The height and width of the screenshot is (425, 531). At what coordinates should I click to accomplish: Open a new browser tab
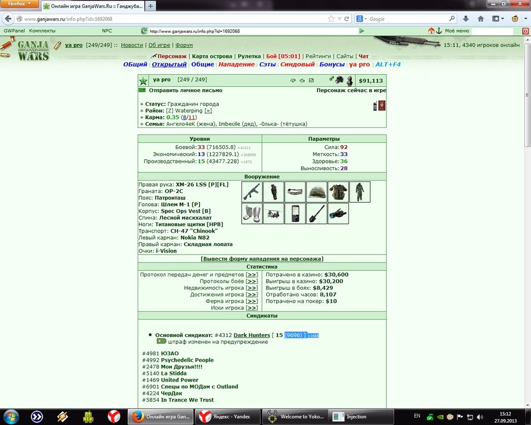[x=151, y=6]
